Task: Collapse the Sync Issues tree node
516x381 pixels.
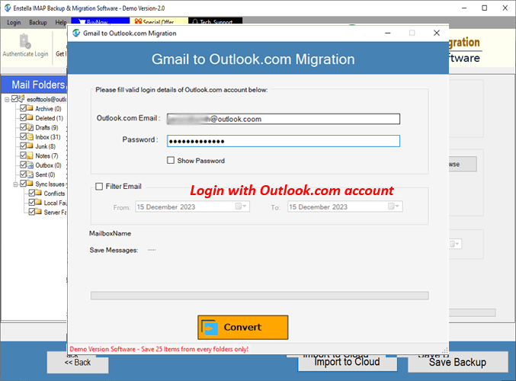Action: 15,184
